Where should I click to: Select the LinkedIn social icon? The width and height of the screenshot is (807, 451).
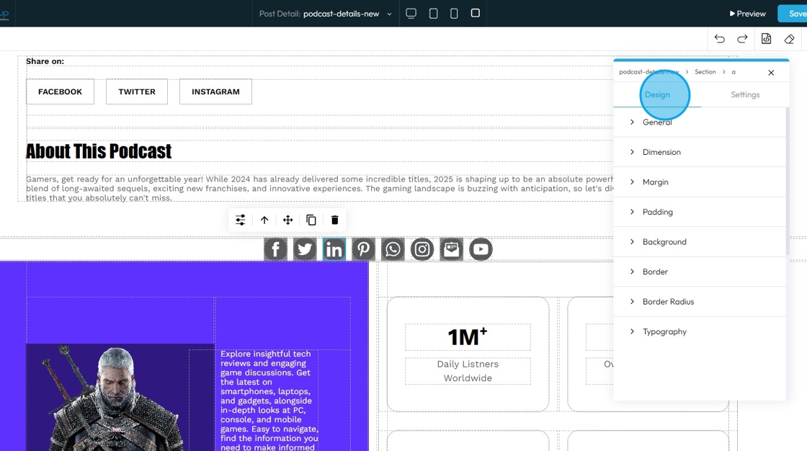(334, 250)
